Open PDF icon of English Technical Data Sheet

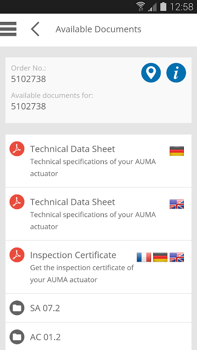(x=17, y=202)
